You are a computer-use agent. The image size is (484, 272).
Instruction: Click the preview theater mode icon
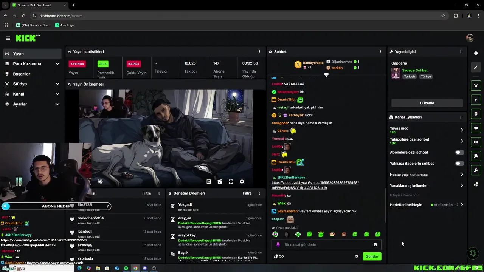[220, 182]
